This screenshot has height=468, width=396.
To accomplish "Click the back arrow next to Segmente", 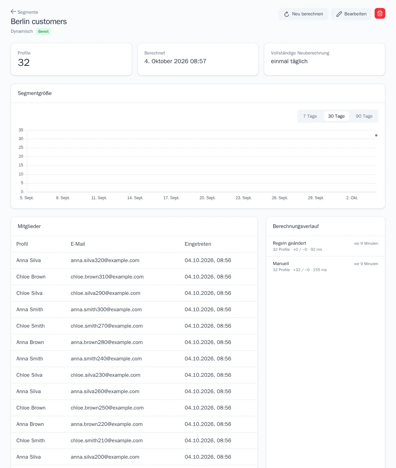I will point(13,12).
